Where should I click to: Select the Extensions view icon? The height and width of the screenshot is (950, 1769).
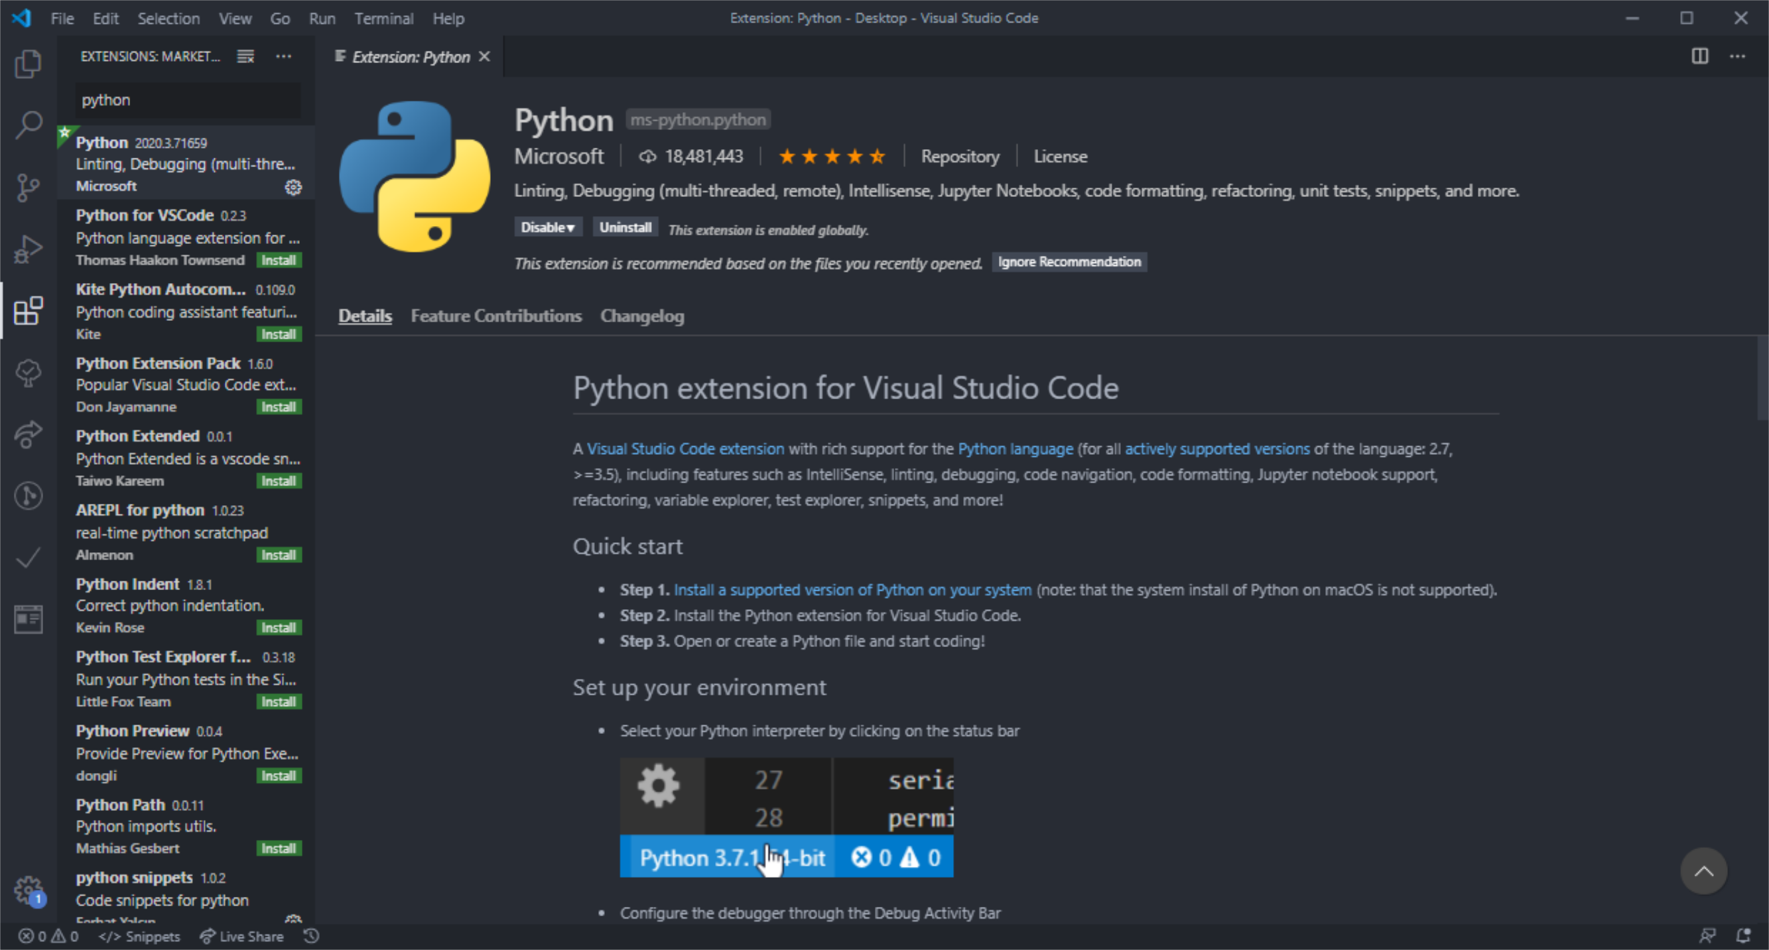click(28, 310)
